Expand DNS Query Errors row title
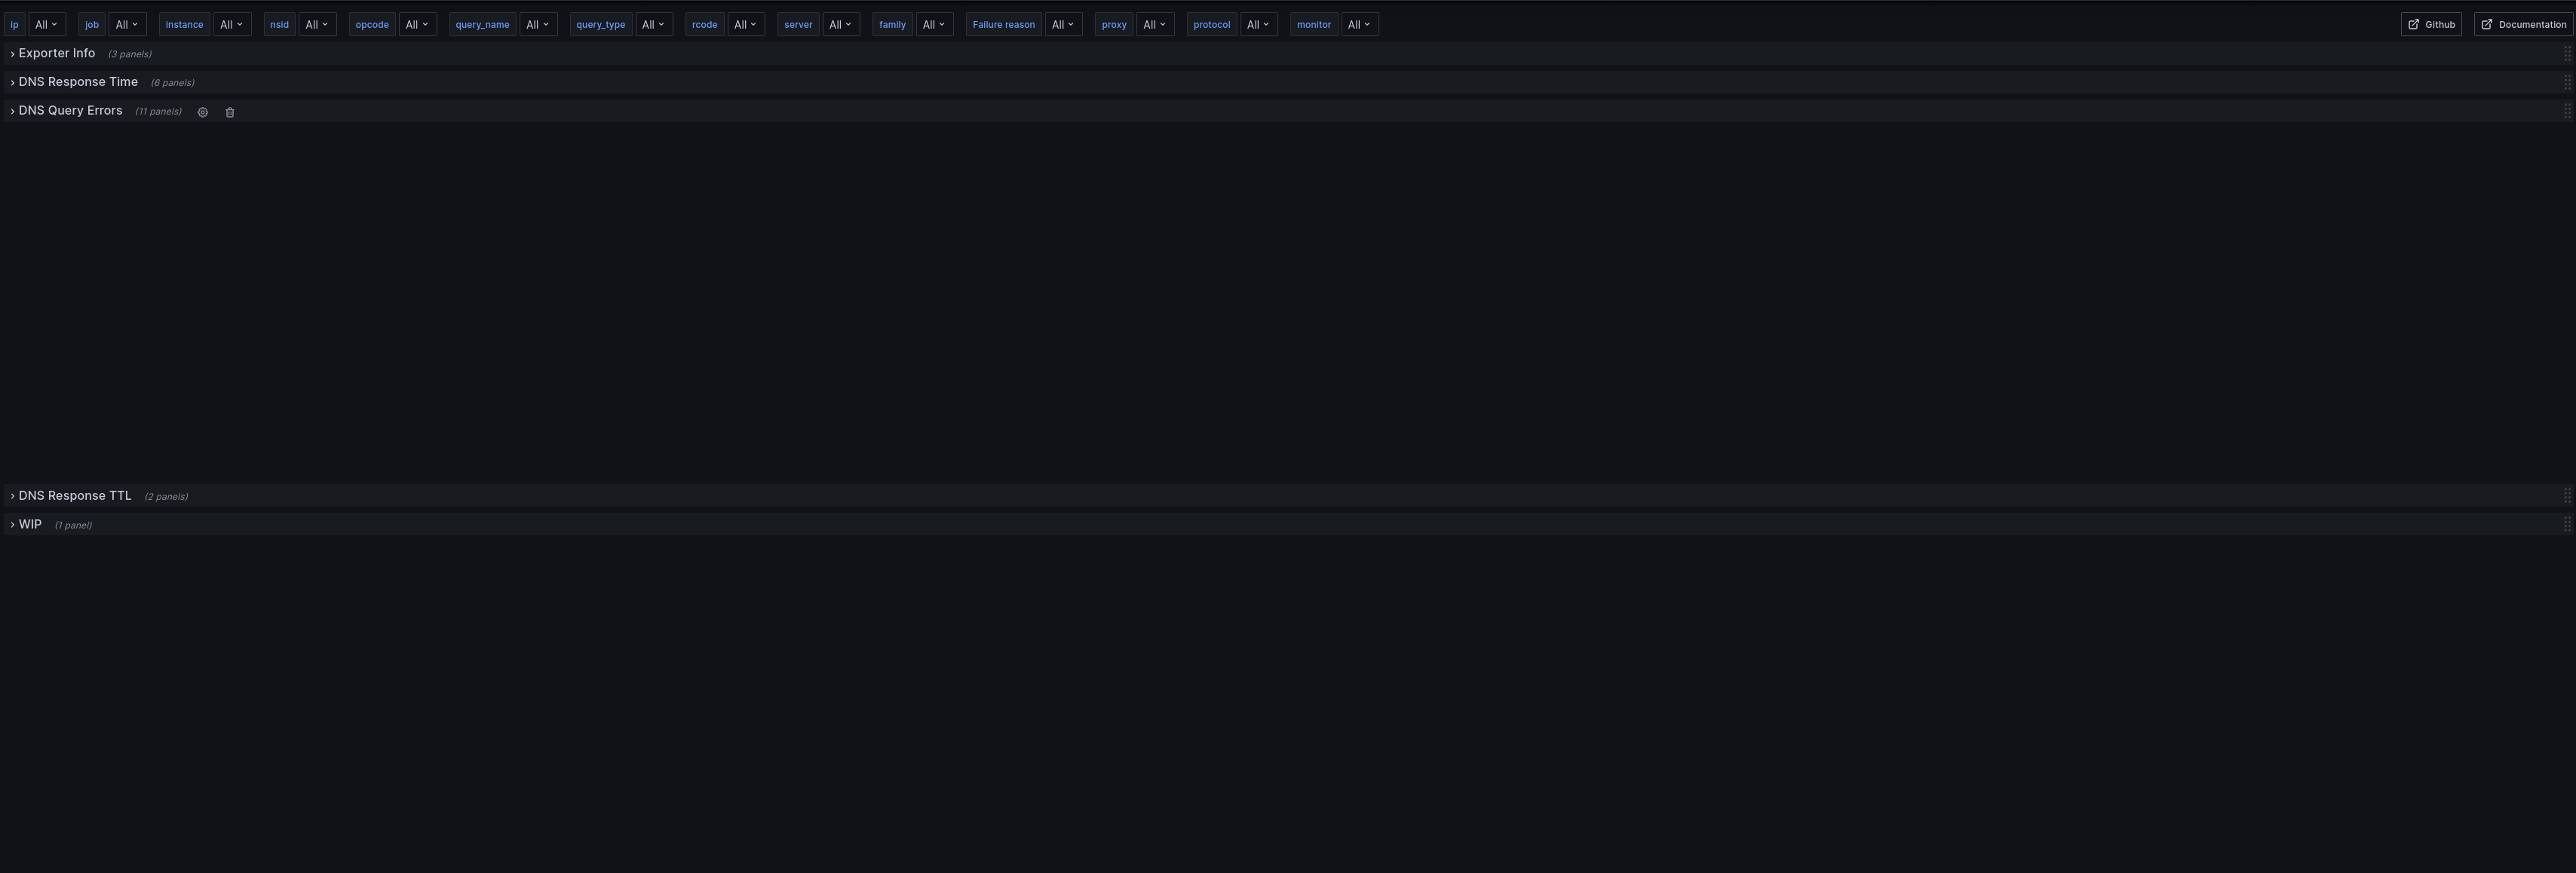 tap(70, 111)
